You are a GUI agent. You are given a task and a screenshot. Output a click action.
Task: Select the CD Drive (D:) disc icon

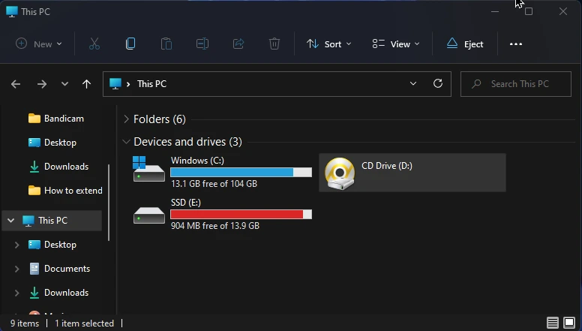(x=340, y=173)
